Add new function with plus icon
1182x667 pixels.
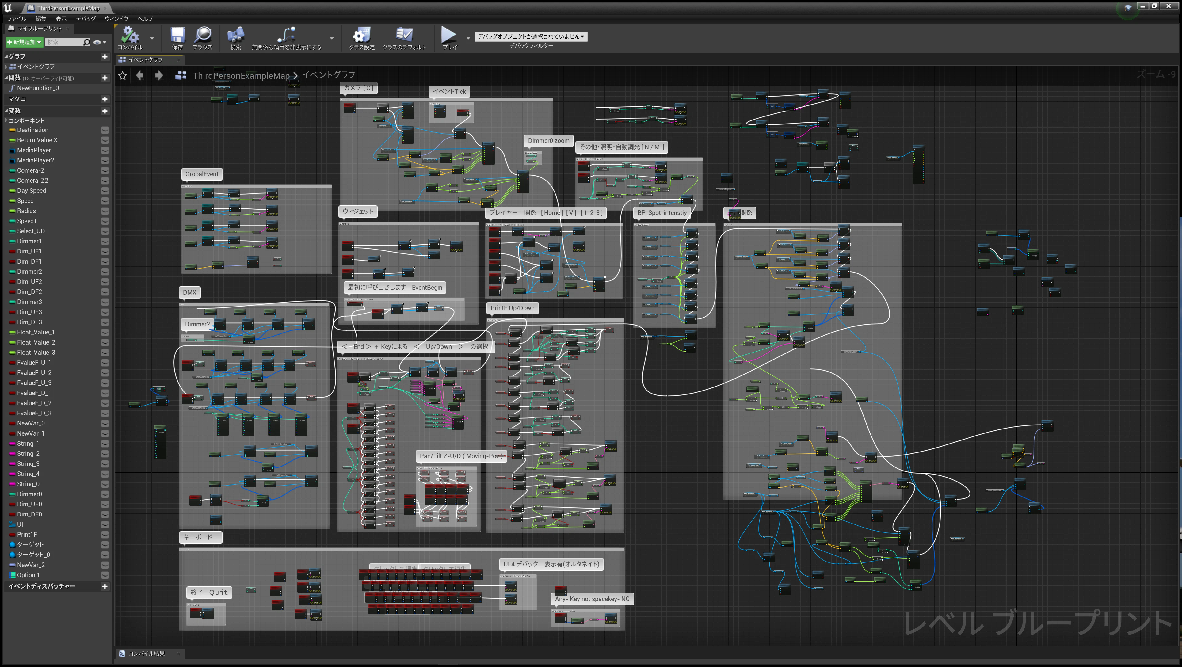105,78
